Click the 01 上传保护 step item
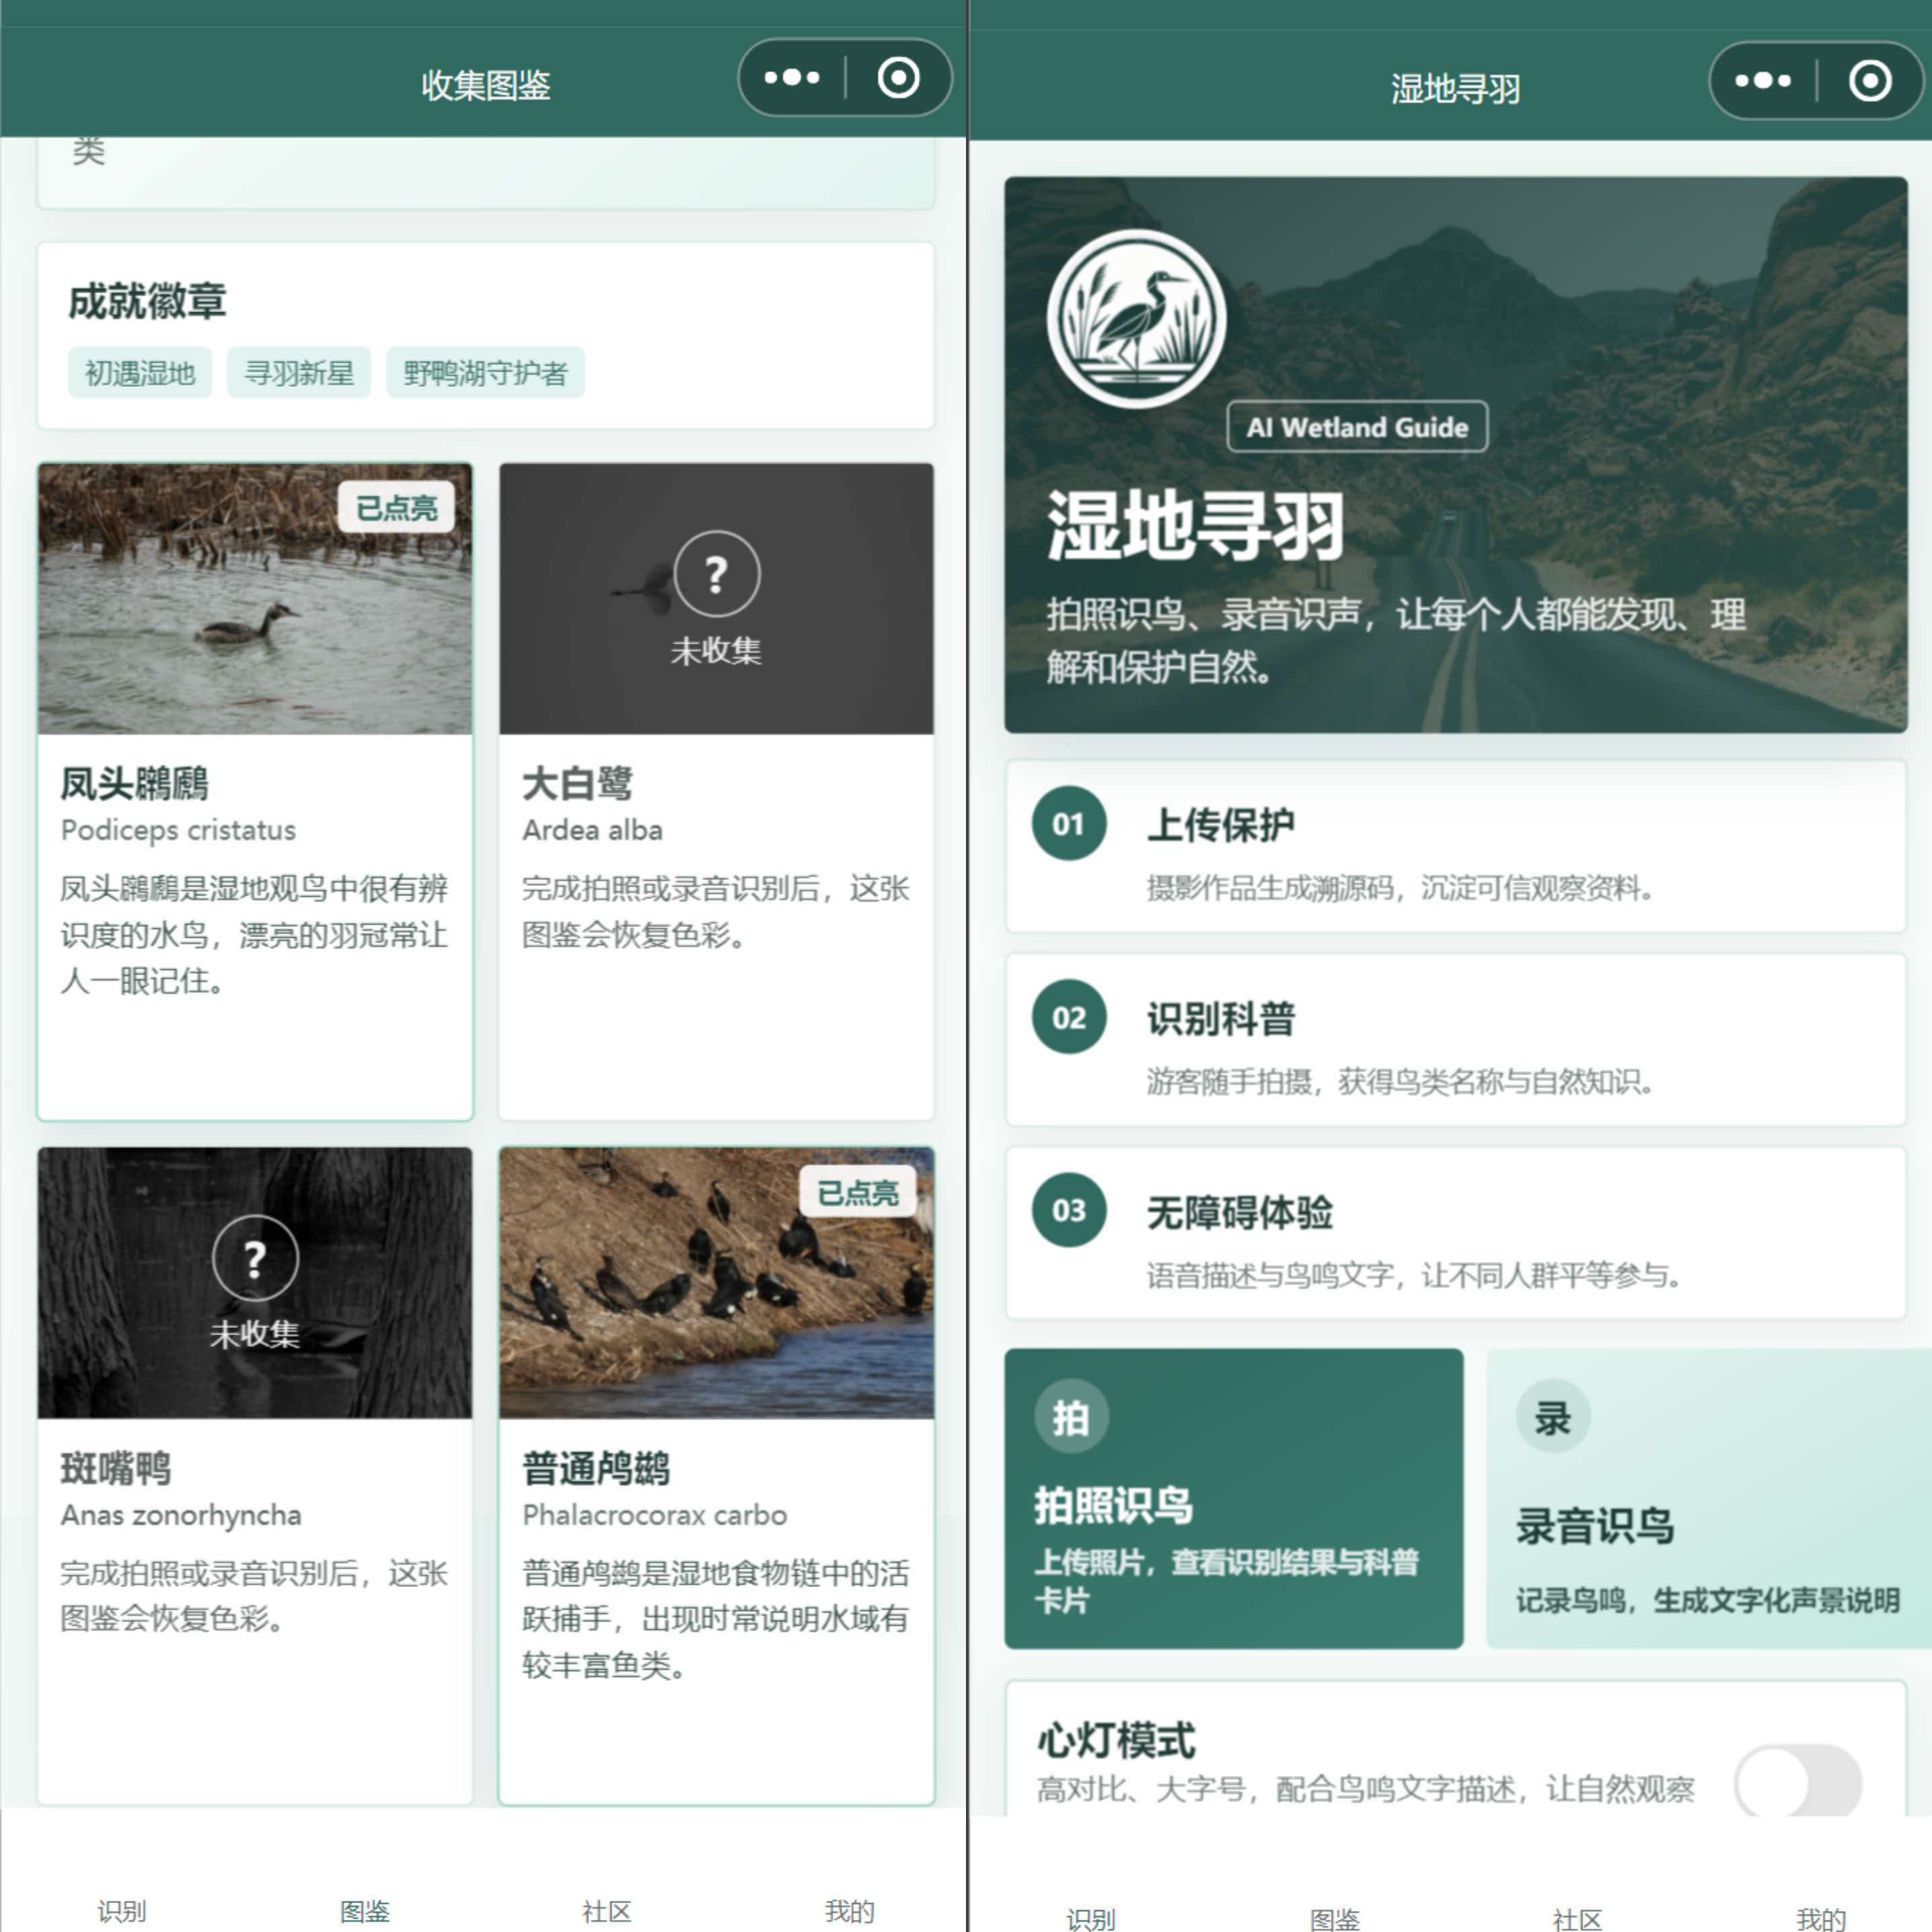 [1455, 846]
